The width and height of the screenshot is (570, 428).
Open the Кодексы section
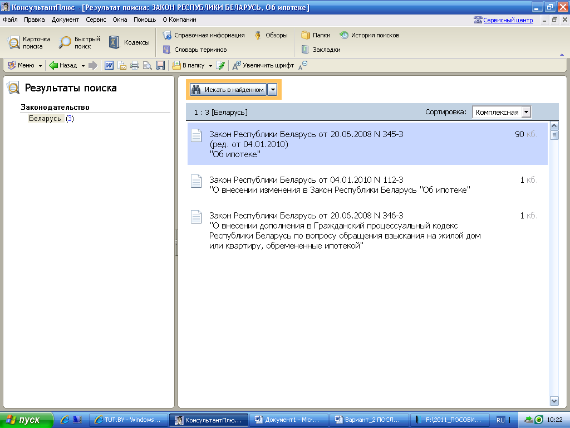tap(129, 42)
